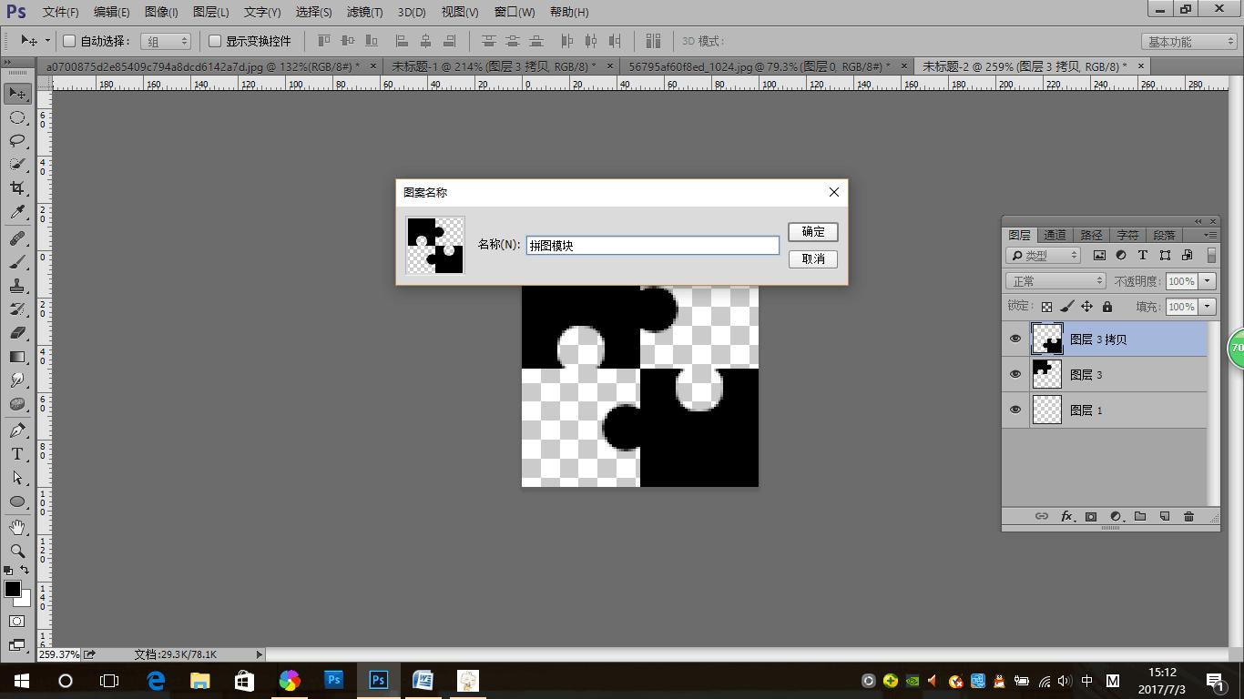Open the layer style fx menu
Image resolution: width=1244 pixels, height=699 pixels.
click(x=1066, y=516)
